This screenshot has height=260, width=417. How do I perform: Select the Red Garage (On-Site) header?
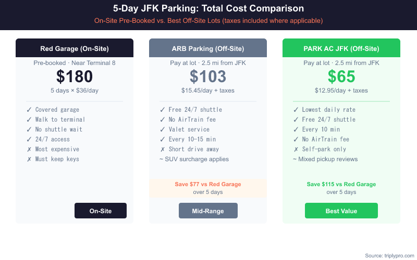75,49
